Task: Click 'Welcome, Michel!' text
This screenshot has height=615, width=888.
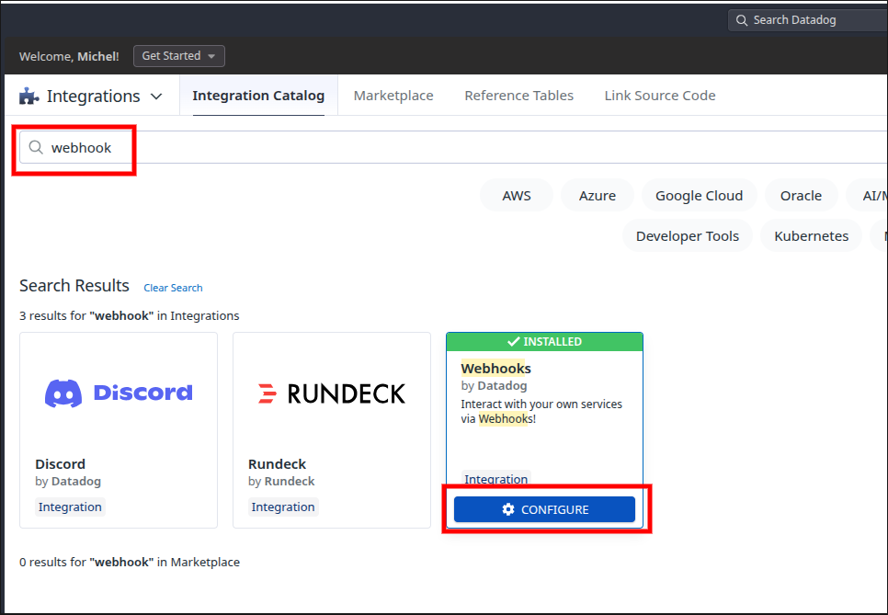Action: pyautogui.click(x=69, y=57)
